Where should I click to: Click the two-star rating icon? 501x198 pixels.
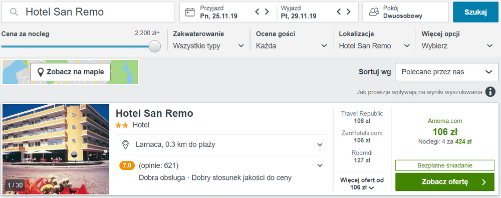point(122,125)
